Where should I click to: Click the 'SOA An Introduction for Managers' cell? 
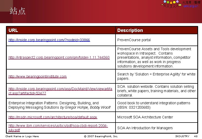[x=156, y=128]
